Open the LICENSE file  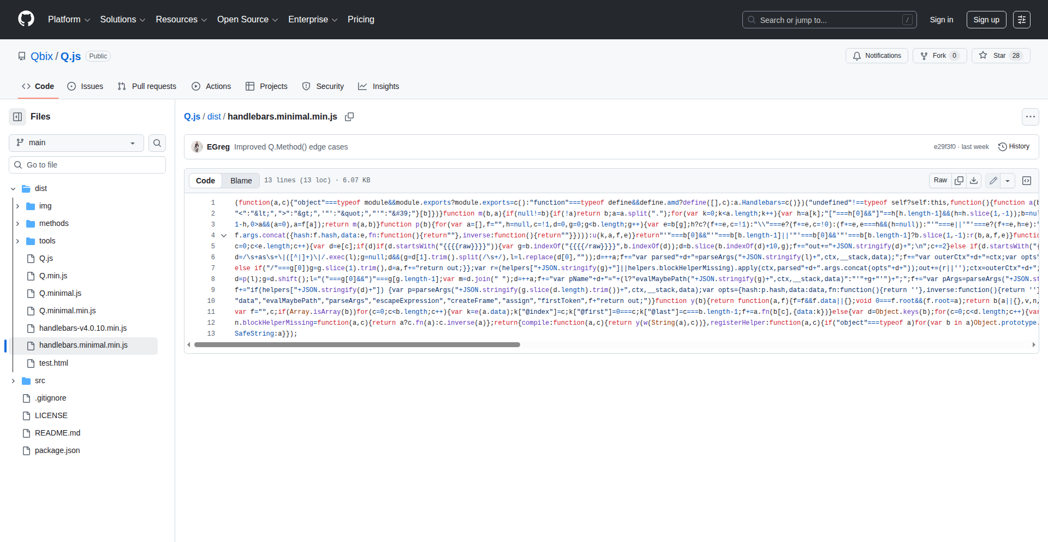coord(51,415)
